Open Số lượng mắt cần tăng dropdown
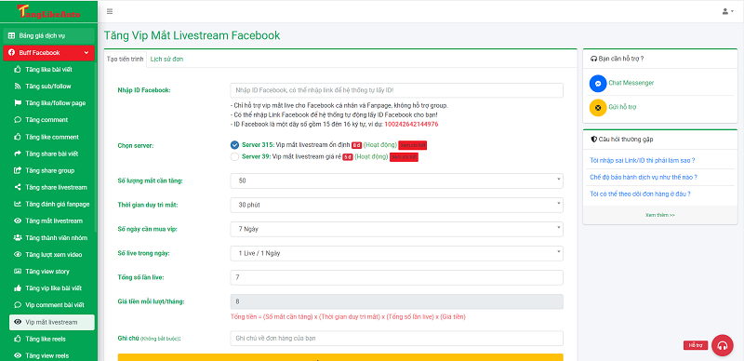Screen dimensions: 744x361 [397, 181]
